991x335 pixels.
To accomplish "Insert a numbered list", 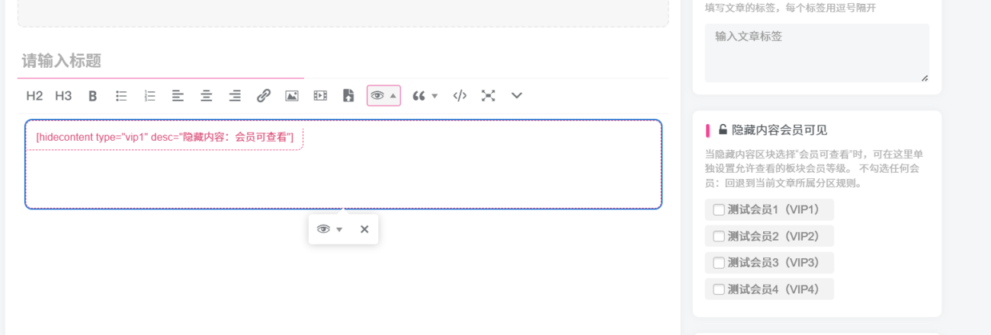I will 150,96.
